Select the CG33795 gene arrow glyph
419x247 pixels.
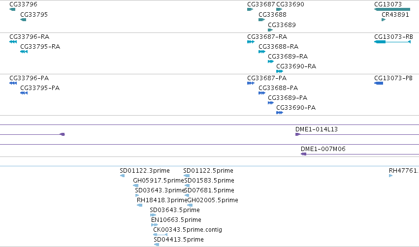point(23,20)
